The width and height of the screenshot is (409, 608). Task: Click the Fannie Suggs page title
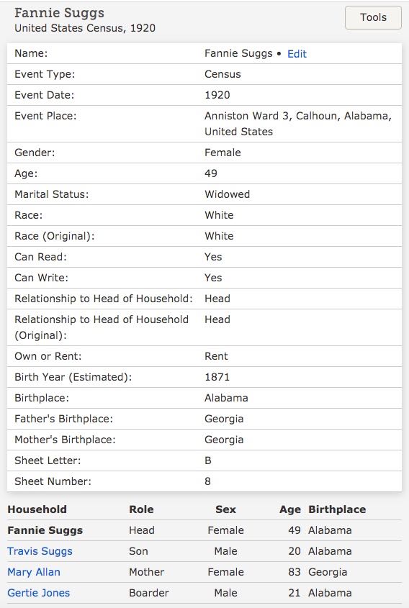point(59,13)
